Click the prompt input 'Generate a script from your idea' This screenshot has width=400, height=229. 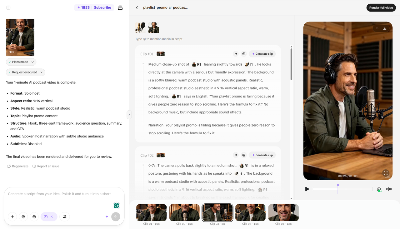coord(59,194)
